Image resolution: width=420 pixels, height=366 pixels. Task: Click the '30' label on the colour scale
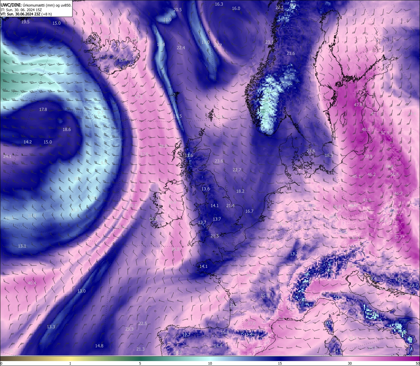(350, 363)
